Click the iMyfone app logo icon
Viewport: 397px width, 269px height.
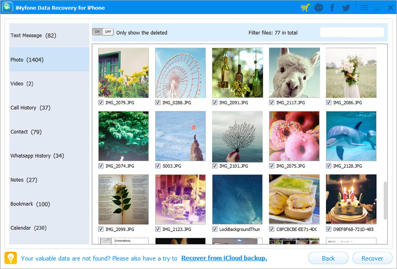(7, 7)
